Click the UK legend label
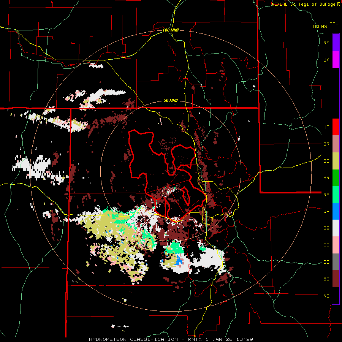This screenshot has height=342, width=342. 326,60
